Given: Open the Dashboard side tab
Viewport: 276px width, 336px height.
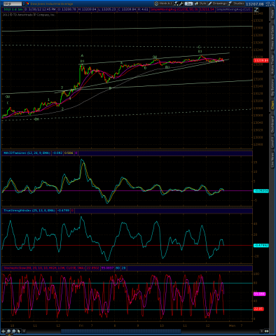Looking at the screenshot, I should [x=272, y=125].
